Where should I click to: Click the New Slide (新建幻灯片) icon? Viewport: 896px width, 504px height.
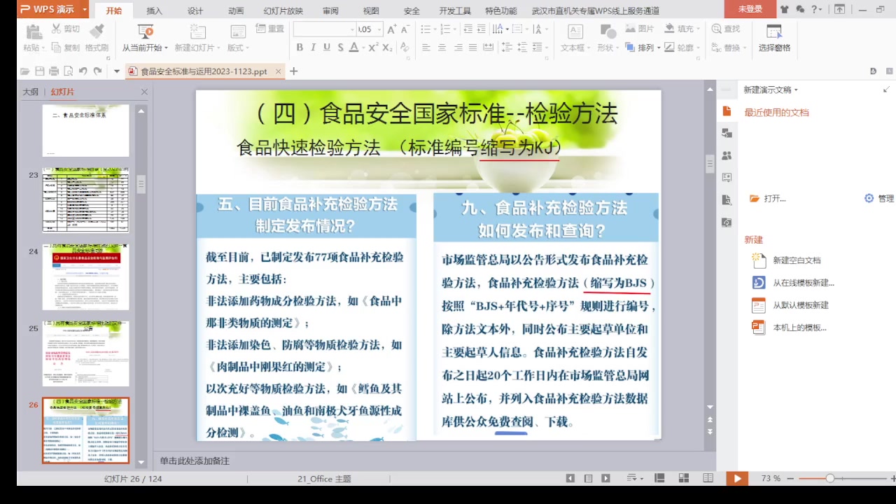[x=198, y=31]
